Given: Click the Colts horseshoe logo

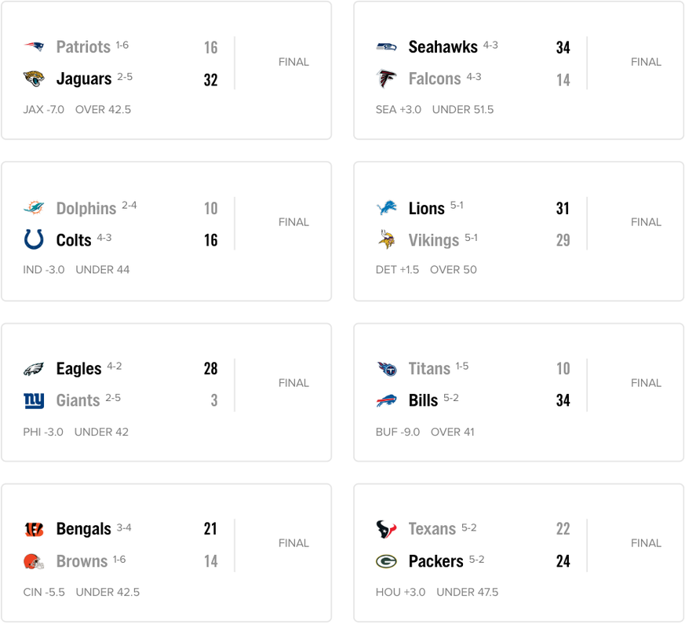Looking at the screenshot, I should coord(34,239).
